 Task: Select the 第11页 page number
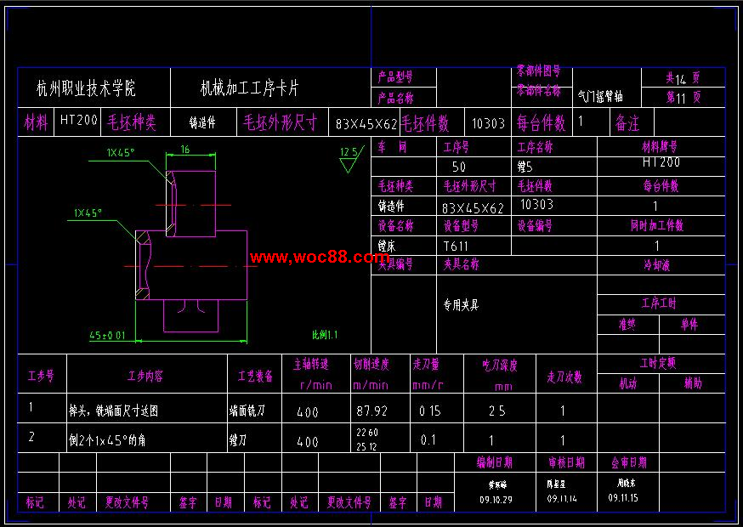[683, 98]
